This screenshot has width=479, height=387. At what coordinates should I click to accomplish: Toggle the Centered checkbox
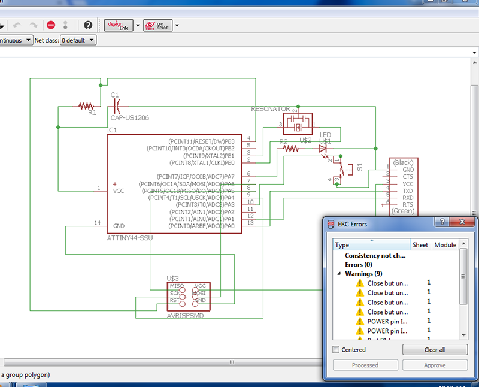pyautogui.click(x=336, y=349)
